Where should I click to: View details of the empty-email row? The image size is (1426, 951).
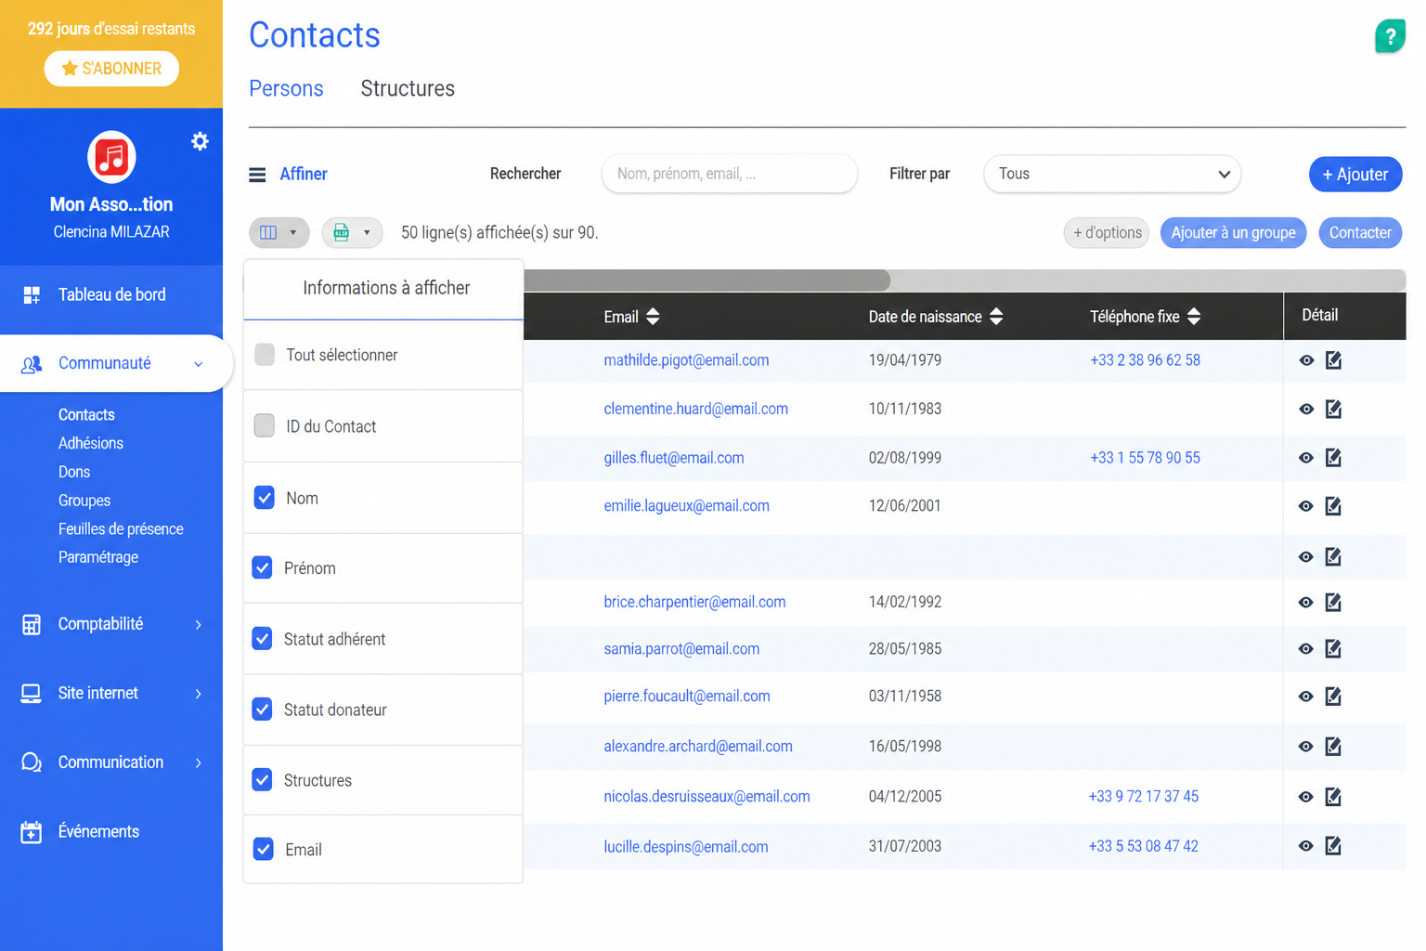tap(1306, 557)
